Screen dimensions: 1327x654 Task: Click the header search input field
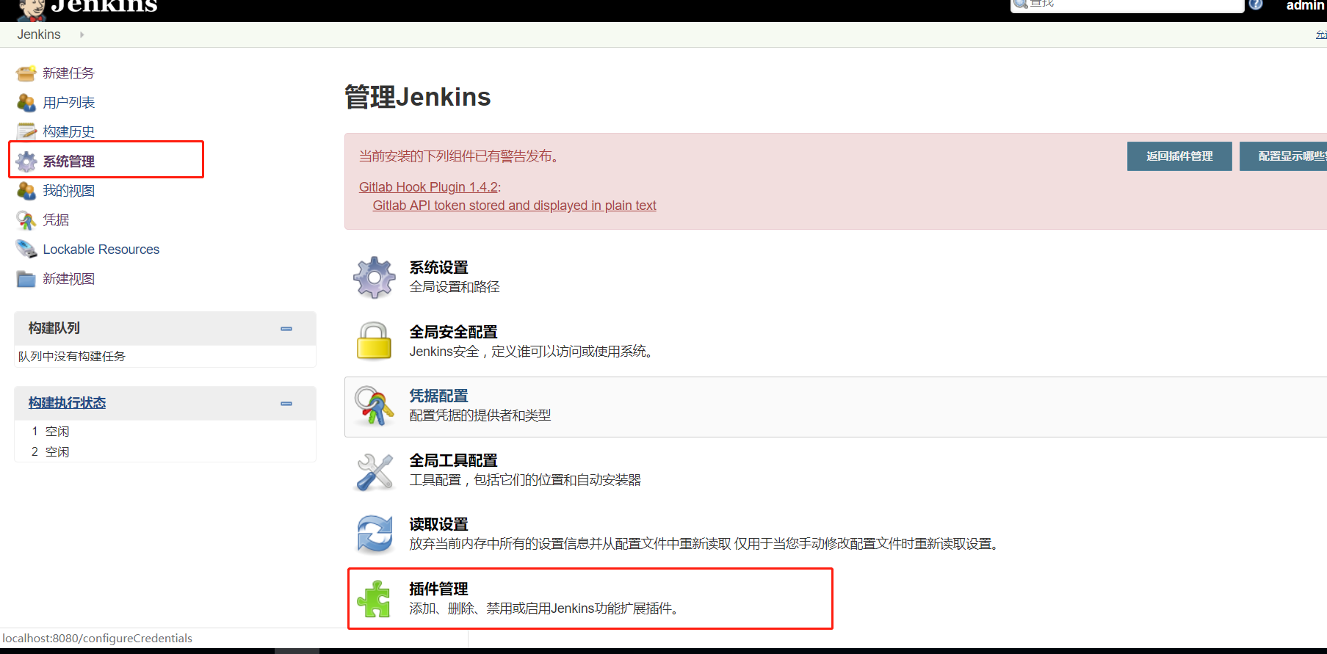coord(1127,4)
